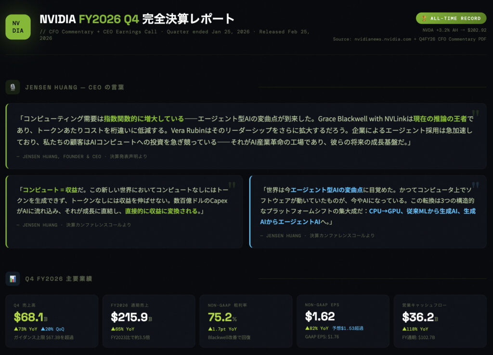Select the operating cash flow $36.2B card
Viewport: 493px width, 355px height.
[440, 320]
